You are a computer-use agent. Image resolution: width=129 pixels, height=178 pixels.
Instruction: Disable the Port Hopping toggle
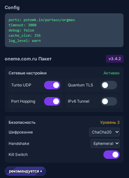(x=52, y=101)
